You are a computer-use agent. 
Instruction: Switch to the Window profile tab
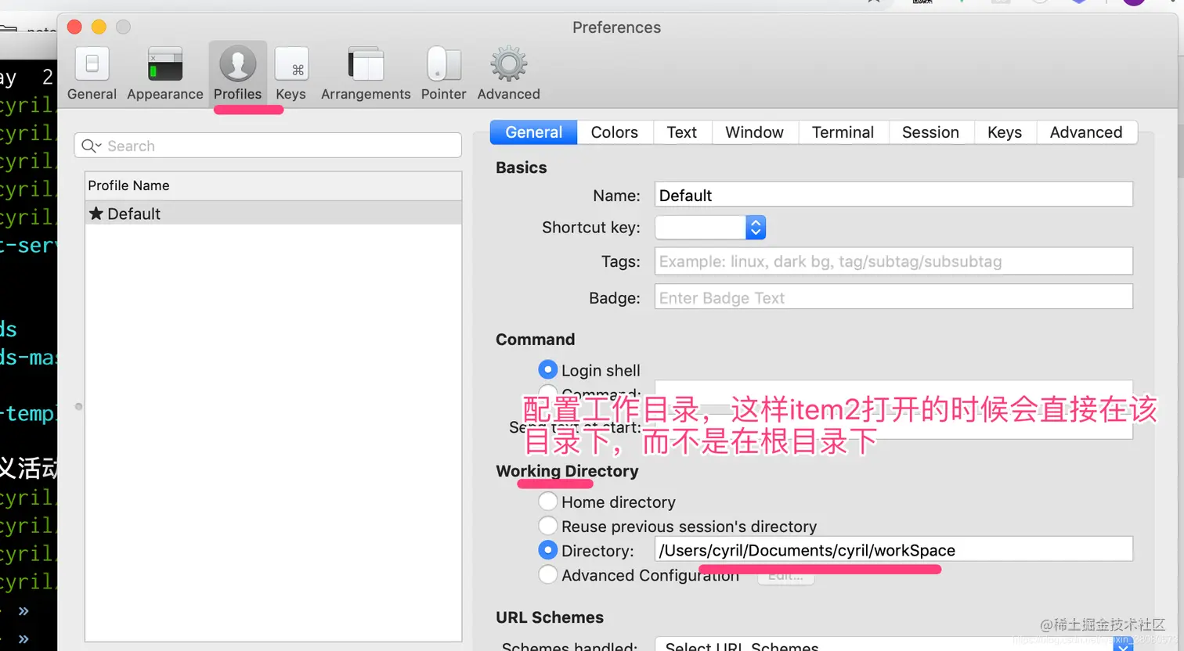click(x=755, y=132)
